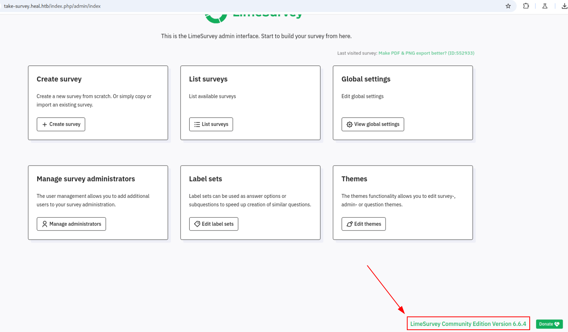Click the 'Edit global settings' description text

[362, 96]
